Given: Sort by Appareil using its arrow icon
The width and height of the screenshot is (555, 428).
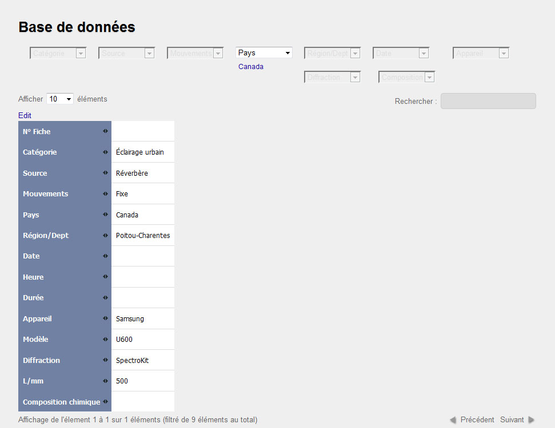Looking at the screenshot, I should pyautogui.click(x=105, y=319).
